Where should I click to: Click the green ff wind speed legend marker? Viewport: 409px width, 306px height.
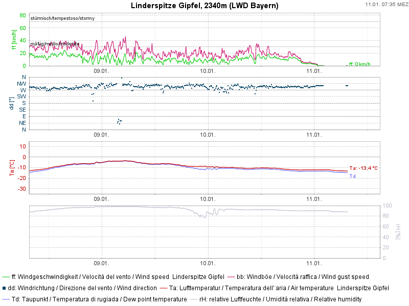click(6, 277)
